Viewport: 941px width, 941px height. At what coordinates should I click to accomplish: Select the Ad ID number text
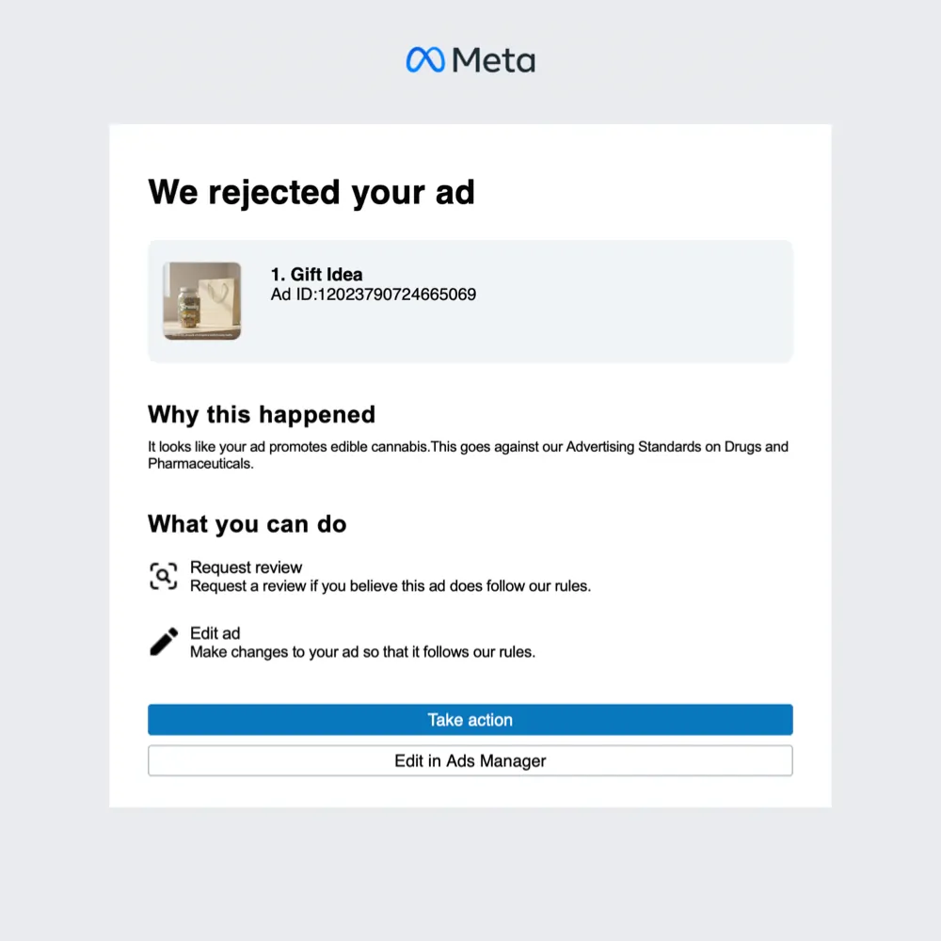[373, 295]
